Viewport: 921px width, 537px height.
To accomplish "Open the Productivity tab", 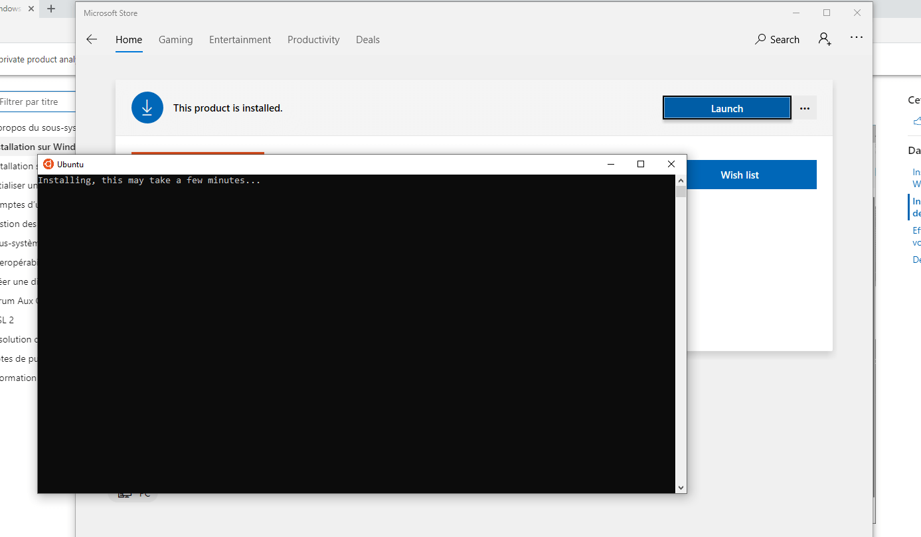I will coord(313,40).
